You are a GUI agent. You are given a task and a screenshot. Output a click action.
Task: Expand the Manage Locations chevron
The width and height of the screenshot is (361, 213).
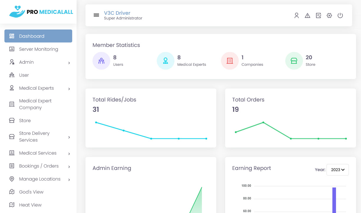(x=69, y=180)
